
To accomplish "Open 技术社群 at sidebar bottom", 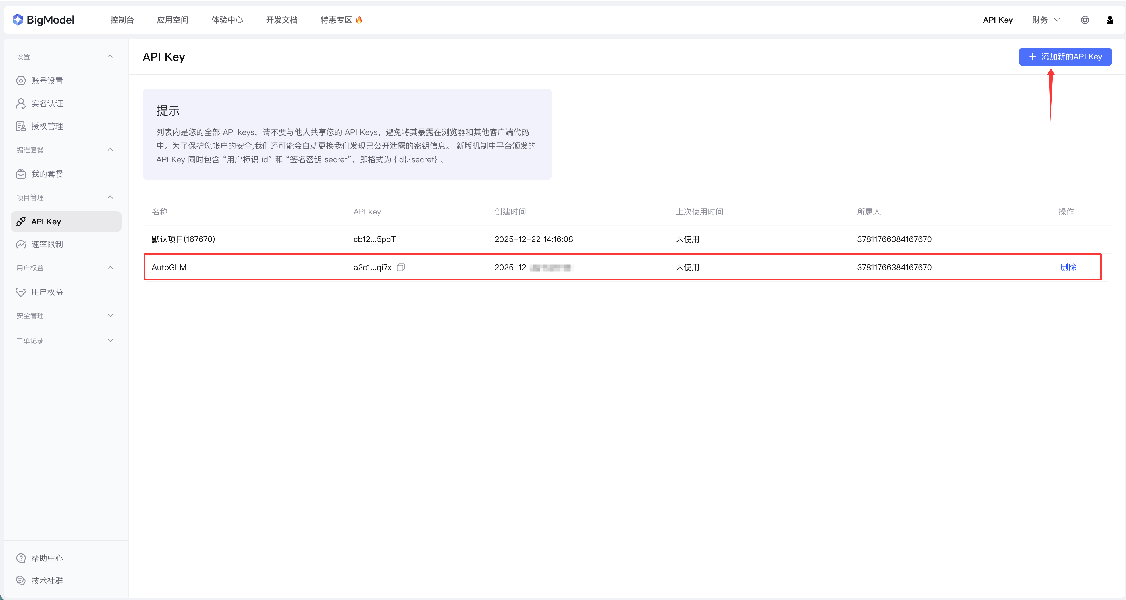I will [47, 581].
